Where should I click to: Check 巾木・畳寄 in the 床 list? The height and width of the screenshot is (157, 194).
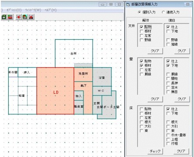(x=168, y=135)
